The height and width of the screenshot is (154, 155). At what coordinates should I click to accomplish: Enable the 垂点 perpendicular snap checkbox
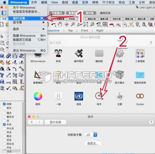4,136
